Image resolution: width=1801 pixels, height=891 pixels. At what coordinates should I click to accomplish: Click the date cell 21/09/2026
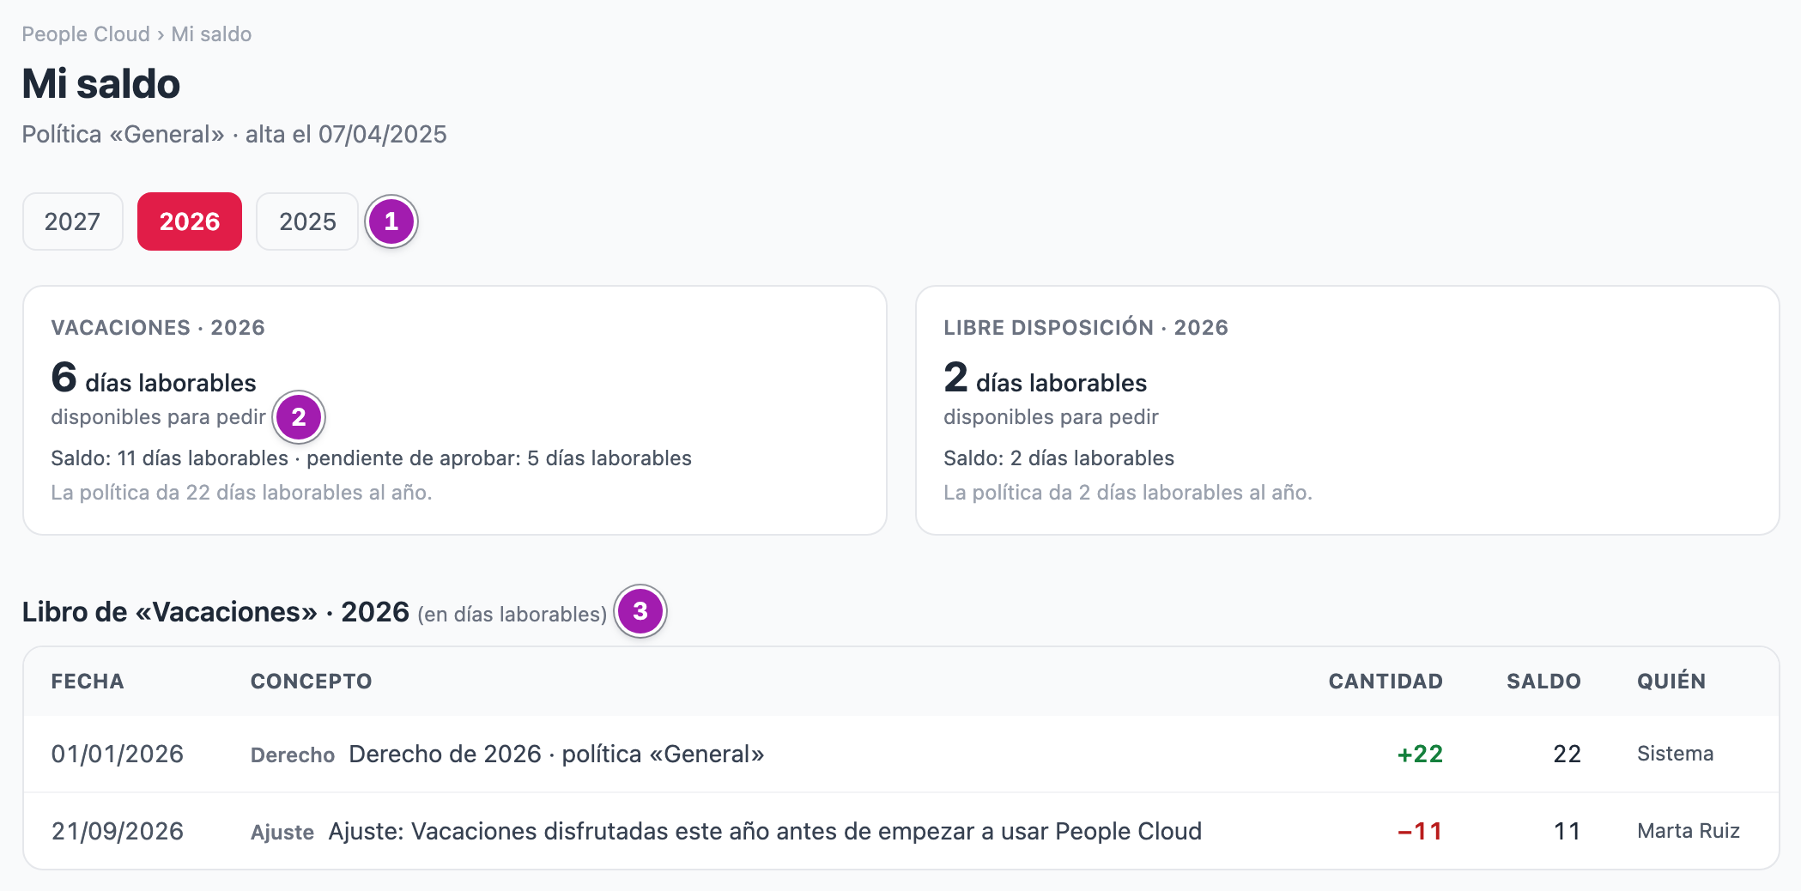pyautogui.click(x=118, y=832)
